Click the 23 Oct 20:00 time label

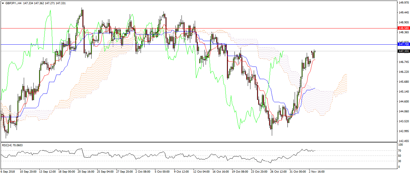coord(259,172)
